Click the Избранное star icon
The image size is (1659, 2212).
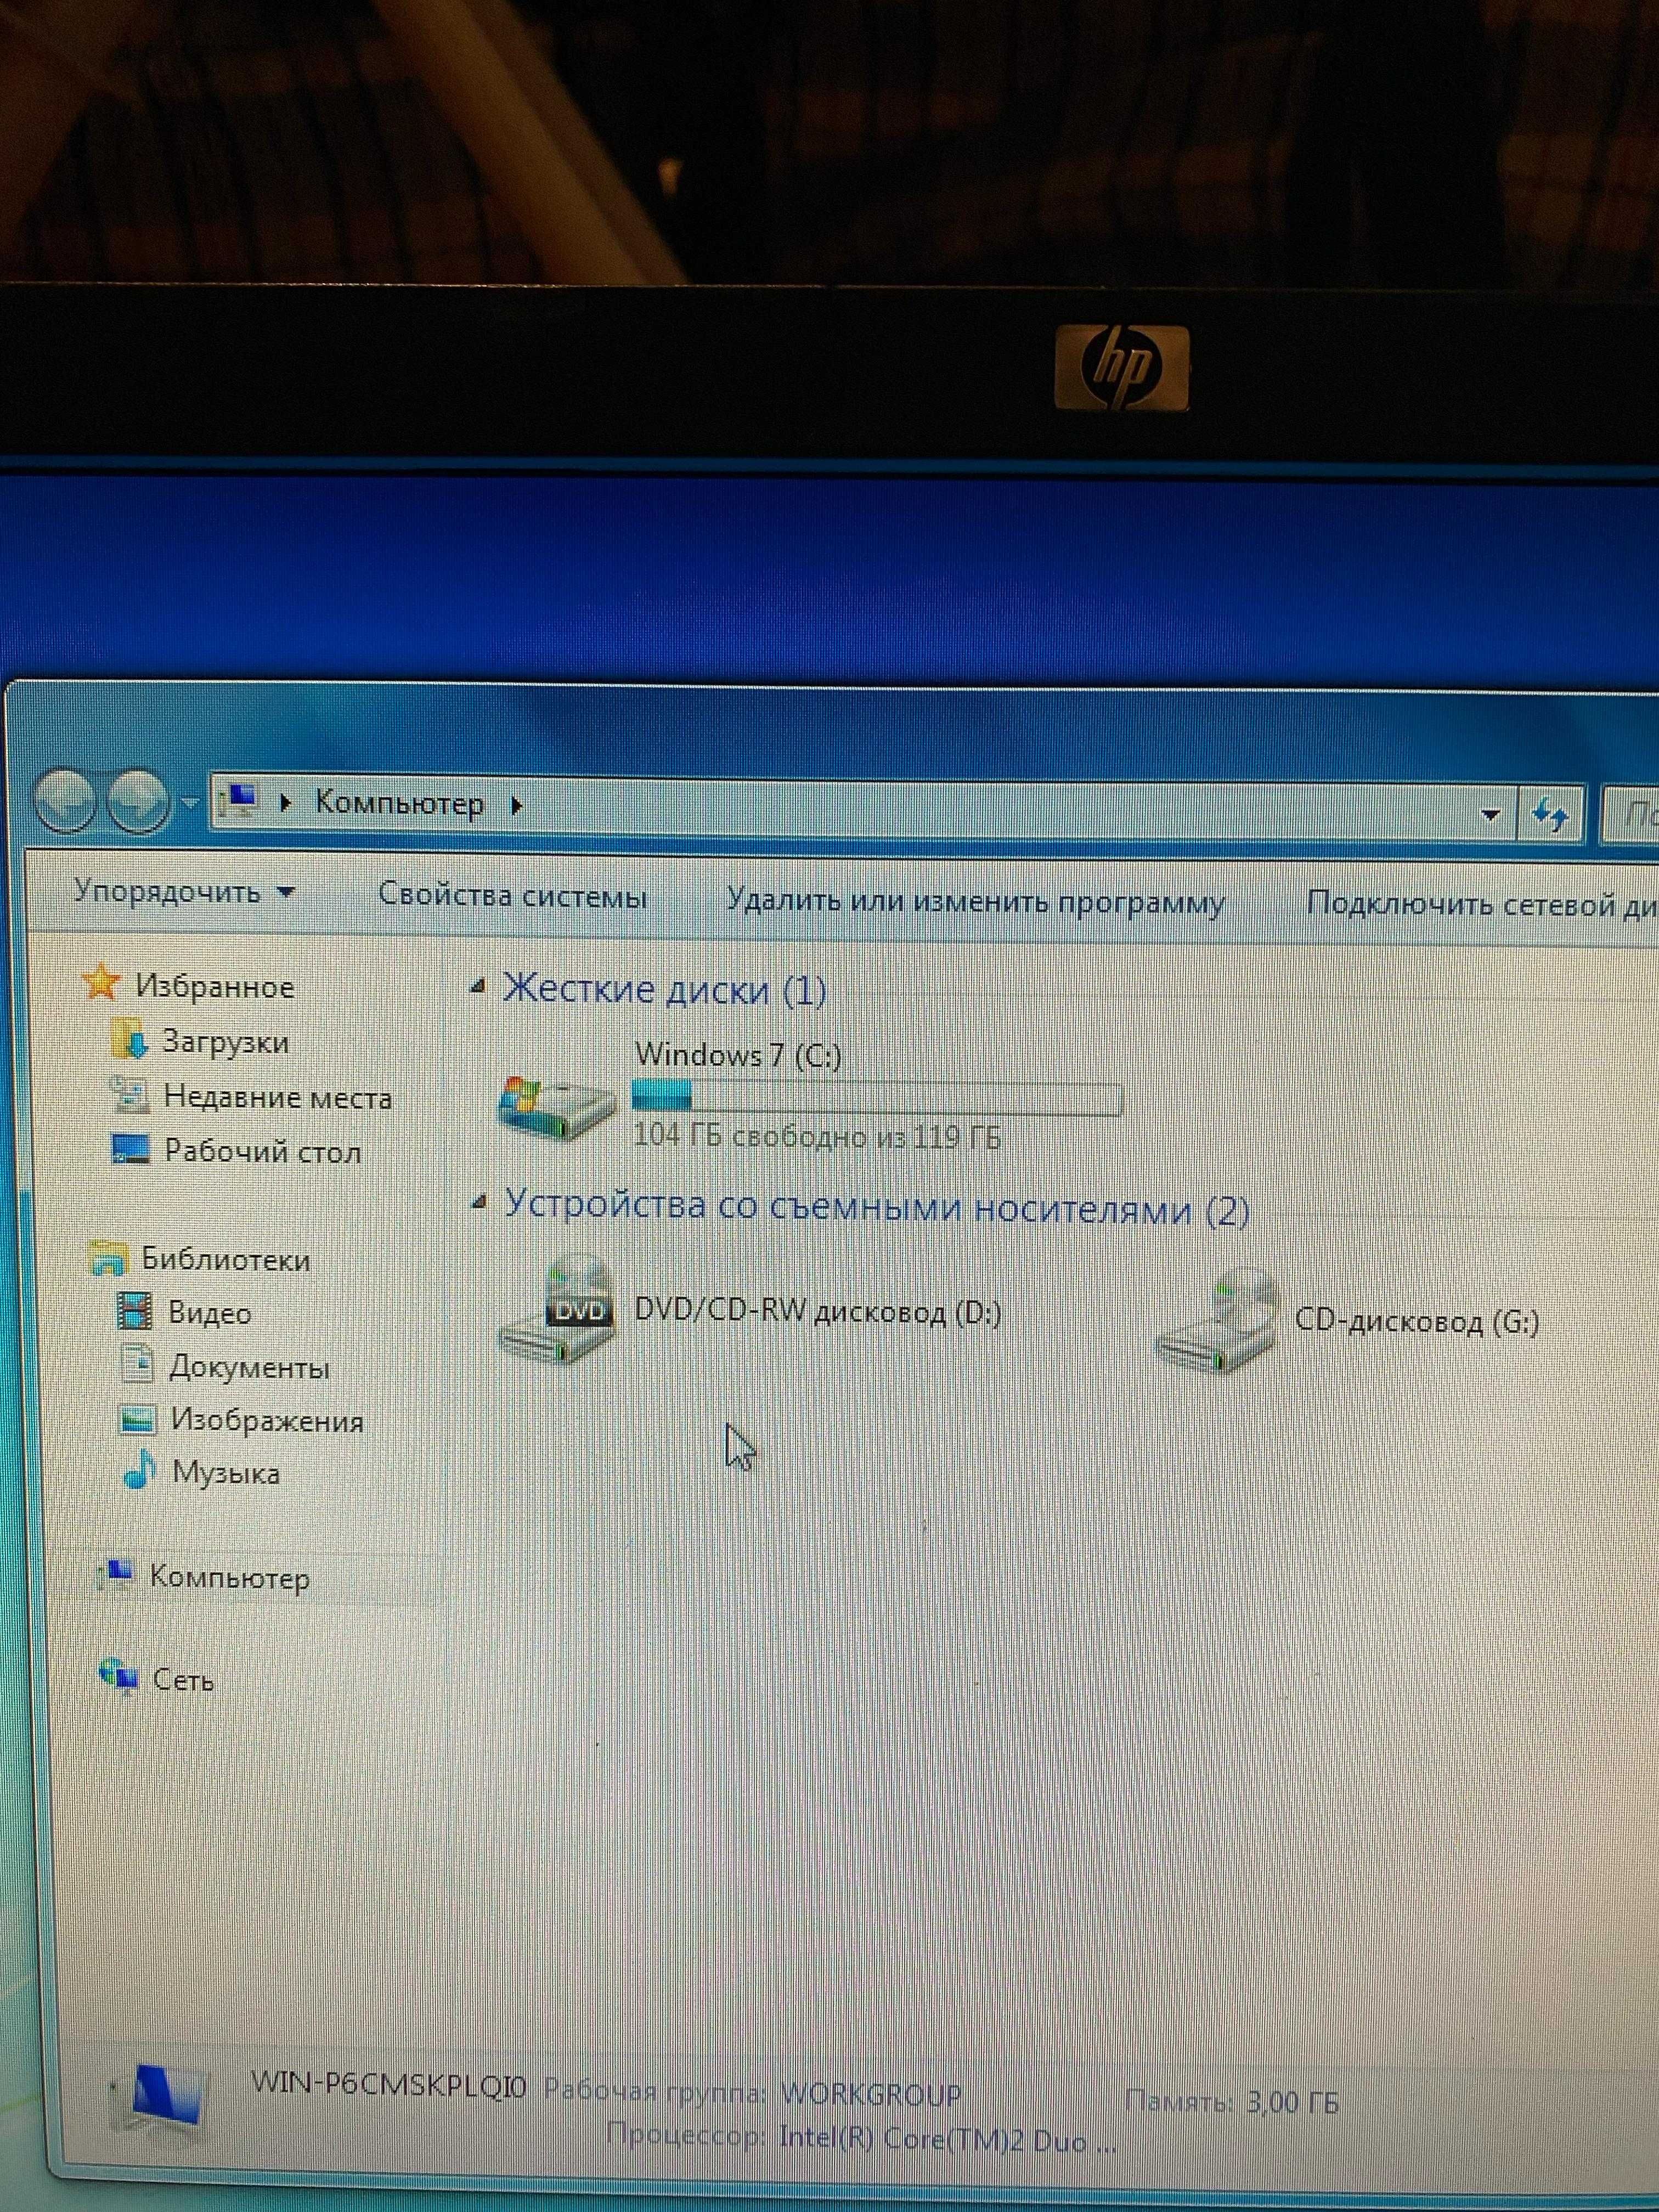pyautogui.click(x=101, y=983)
